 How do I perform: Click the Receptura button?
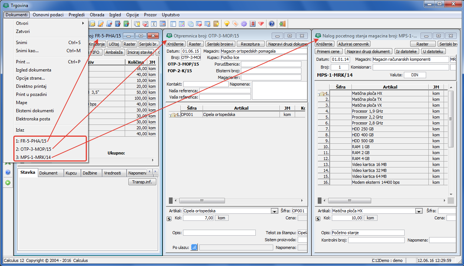[x=250, y=44]
